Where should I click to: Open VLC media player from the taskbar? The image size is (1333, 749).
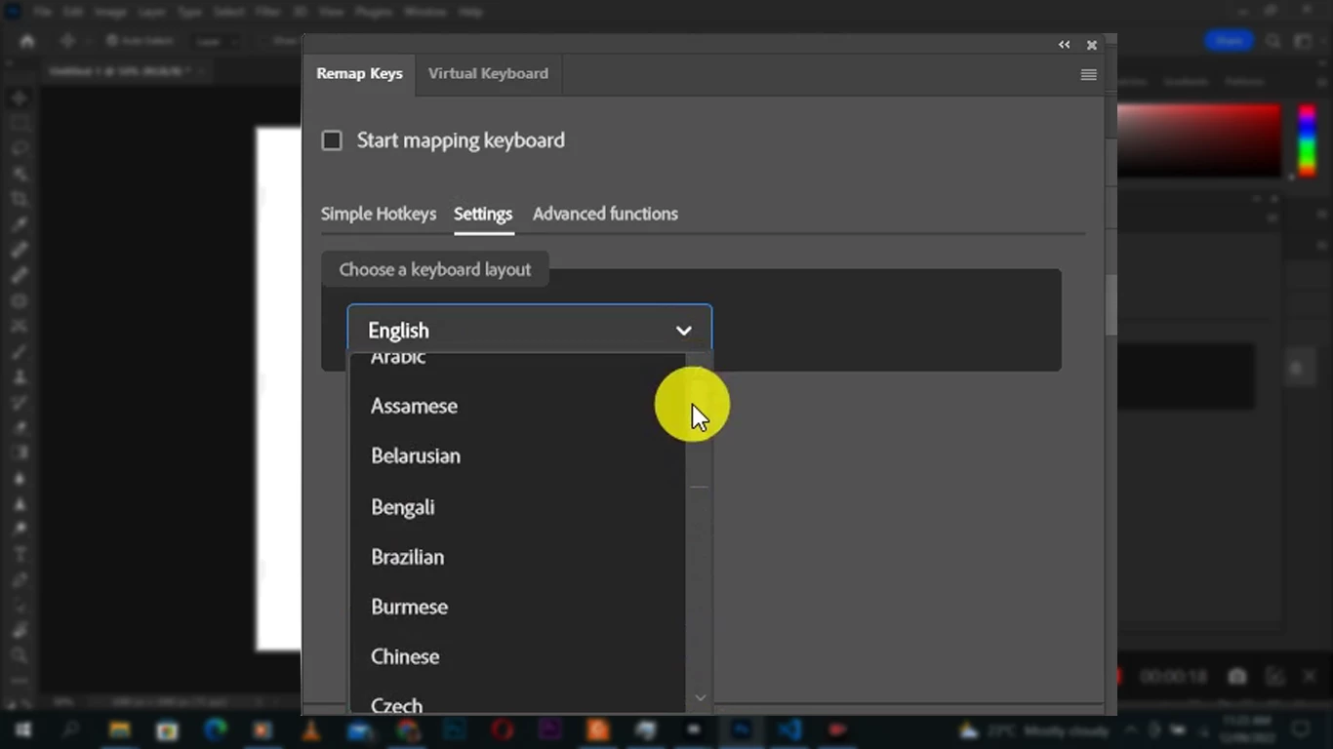point(310,729)
